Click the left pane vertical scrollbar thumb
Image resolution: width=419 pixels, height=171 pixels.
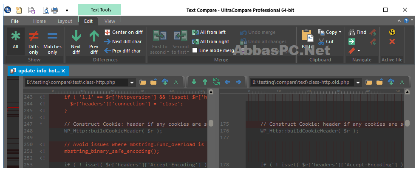pos(211,123)
